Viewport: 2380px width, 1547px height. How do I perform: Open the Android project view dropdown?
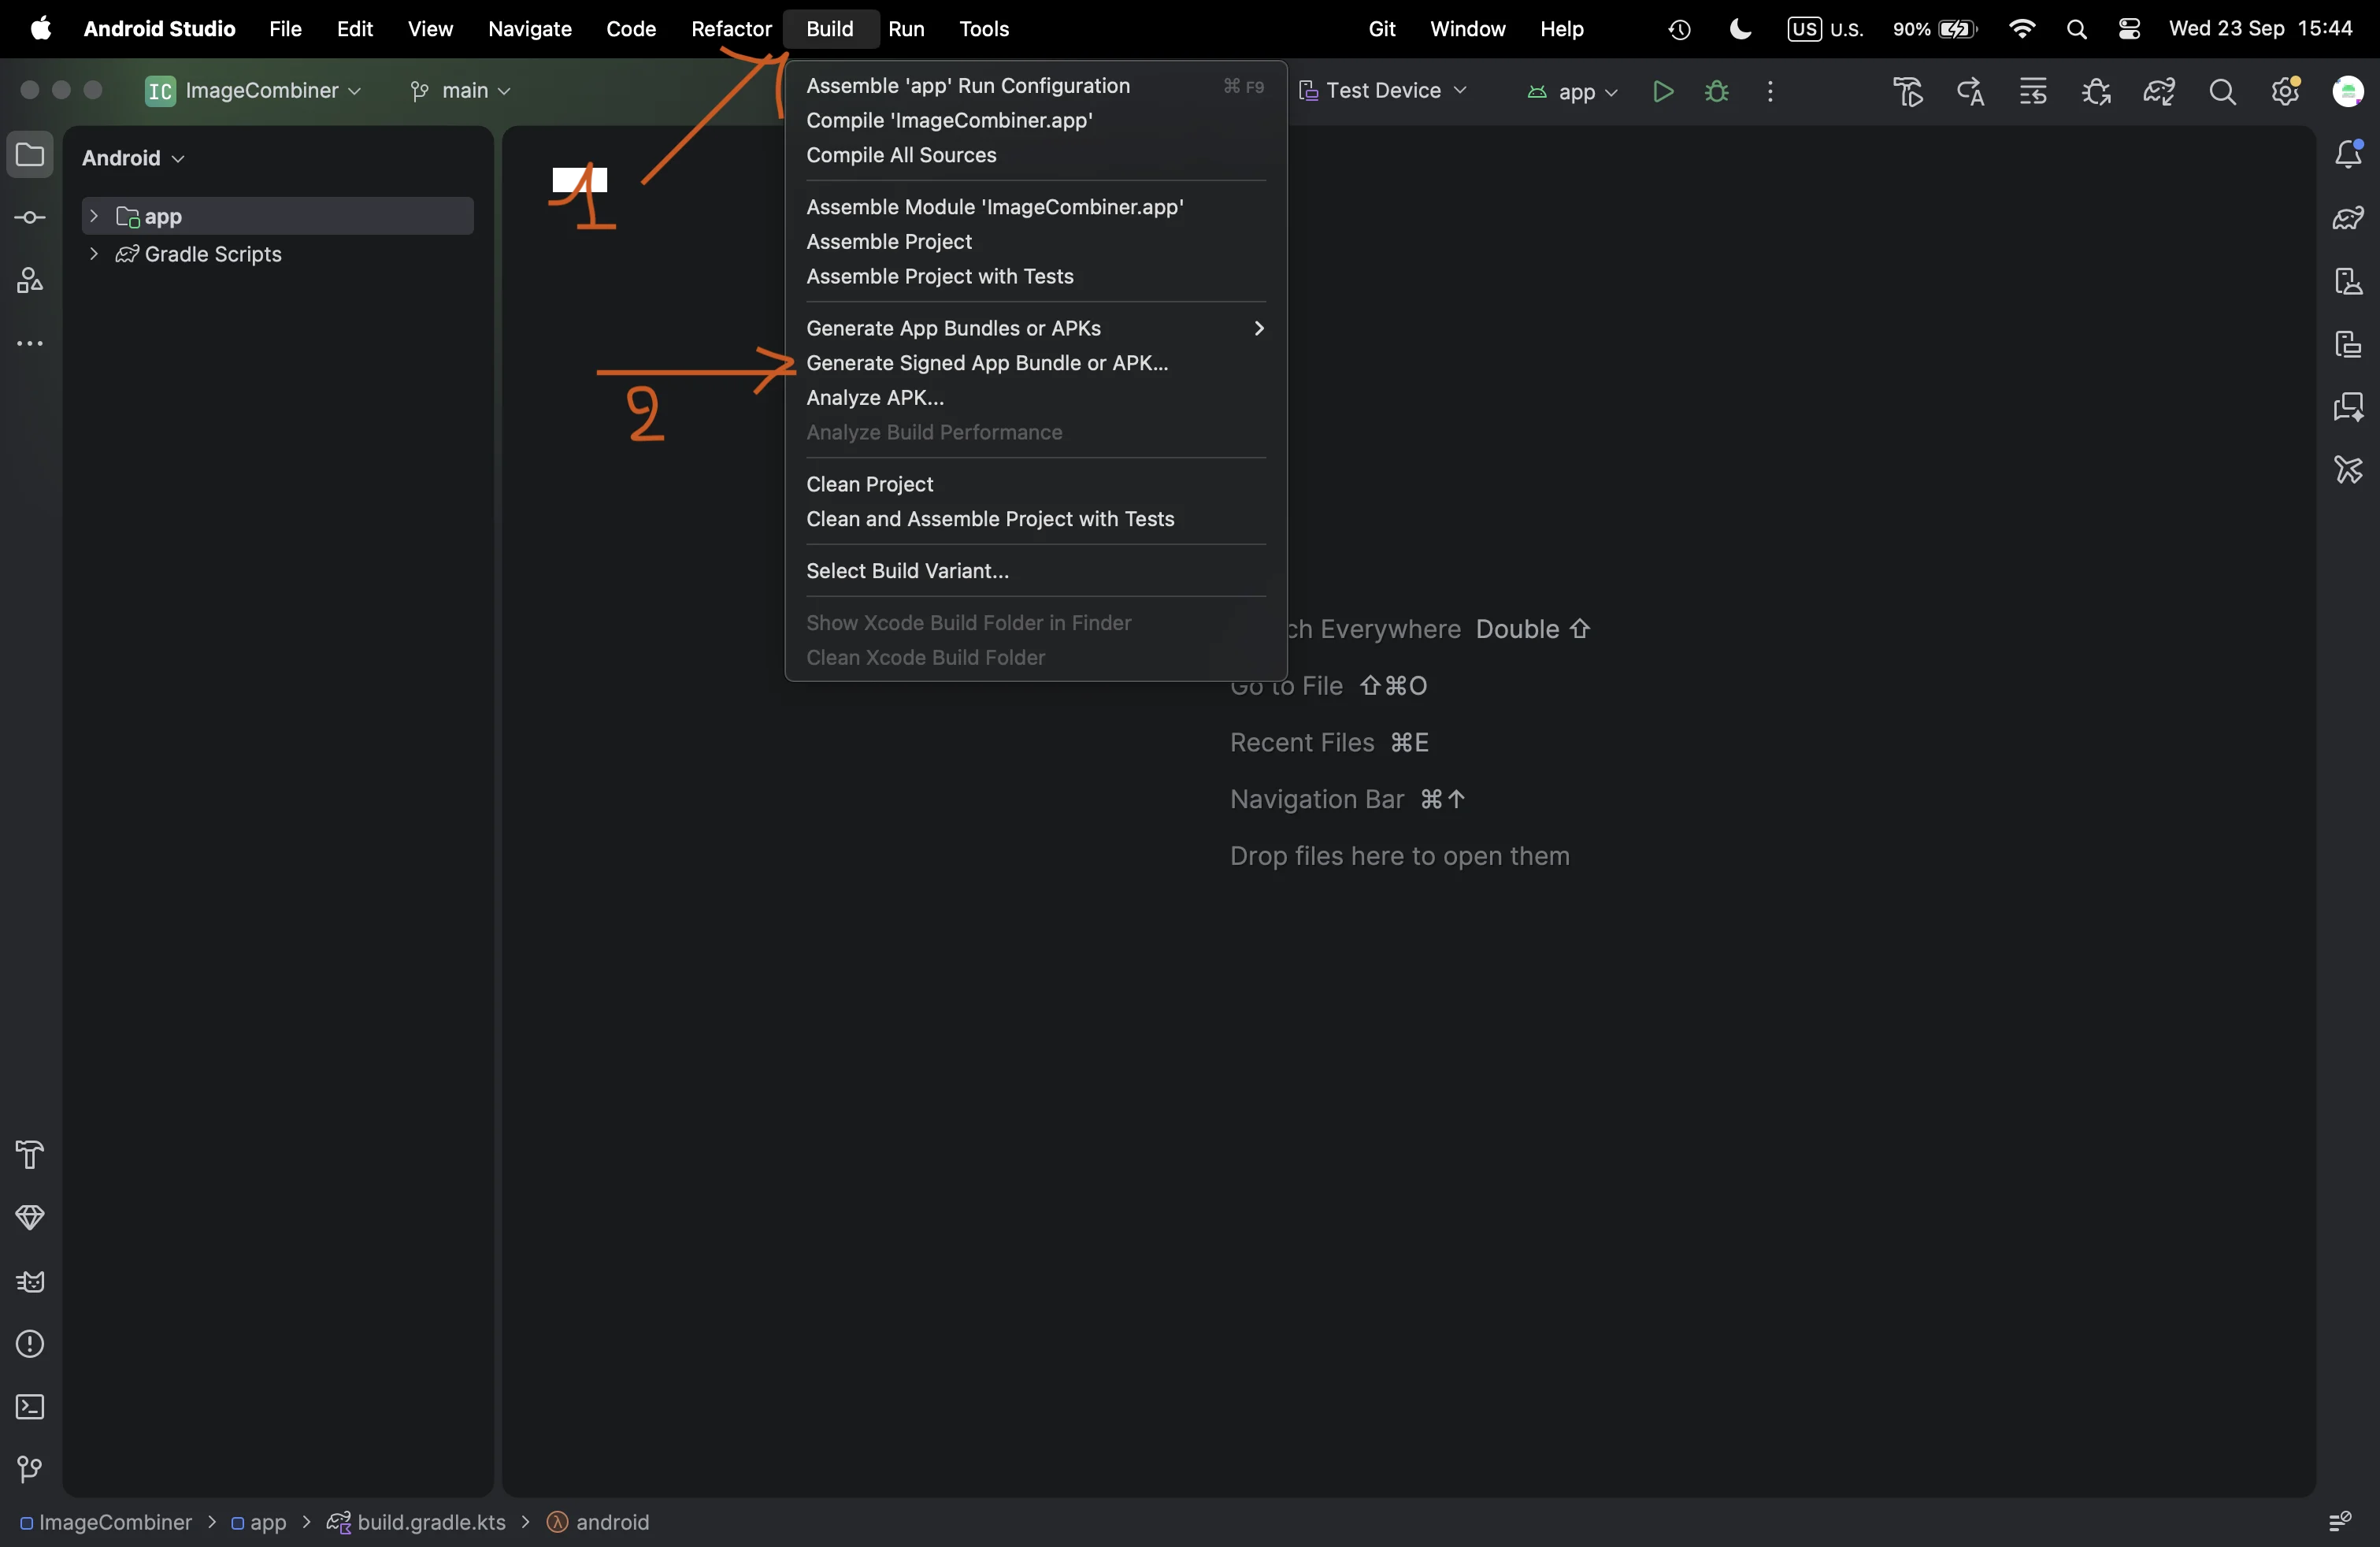[x=134, y=158]
